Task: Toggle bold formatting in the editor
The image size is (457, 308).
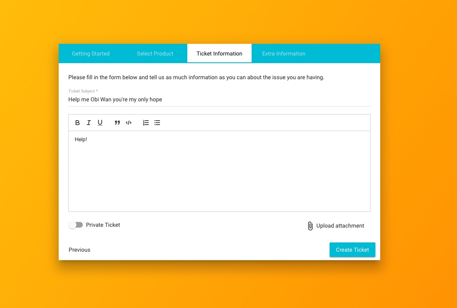Action: pyautogui.click(x=78, y=123)
